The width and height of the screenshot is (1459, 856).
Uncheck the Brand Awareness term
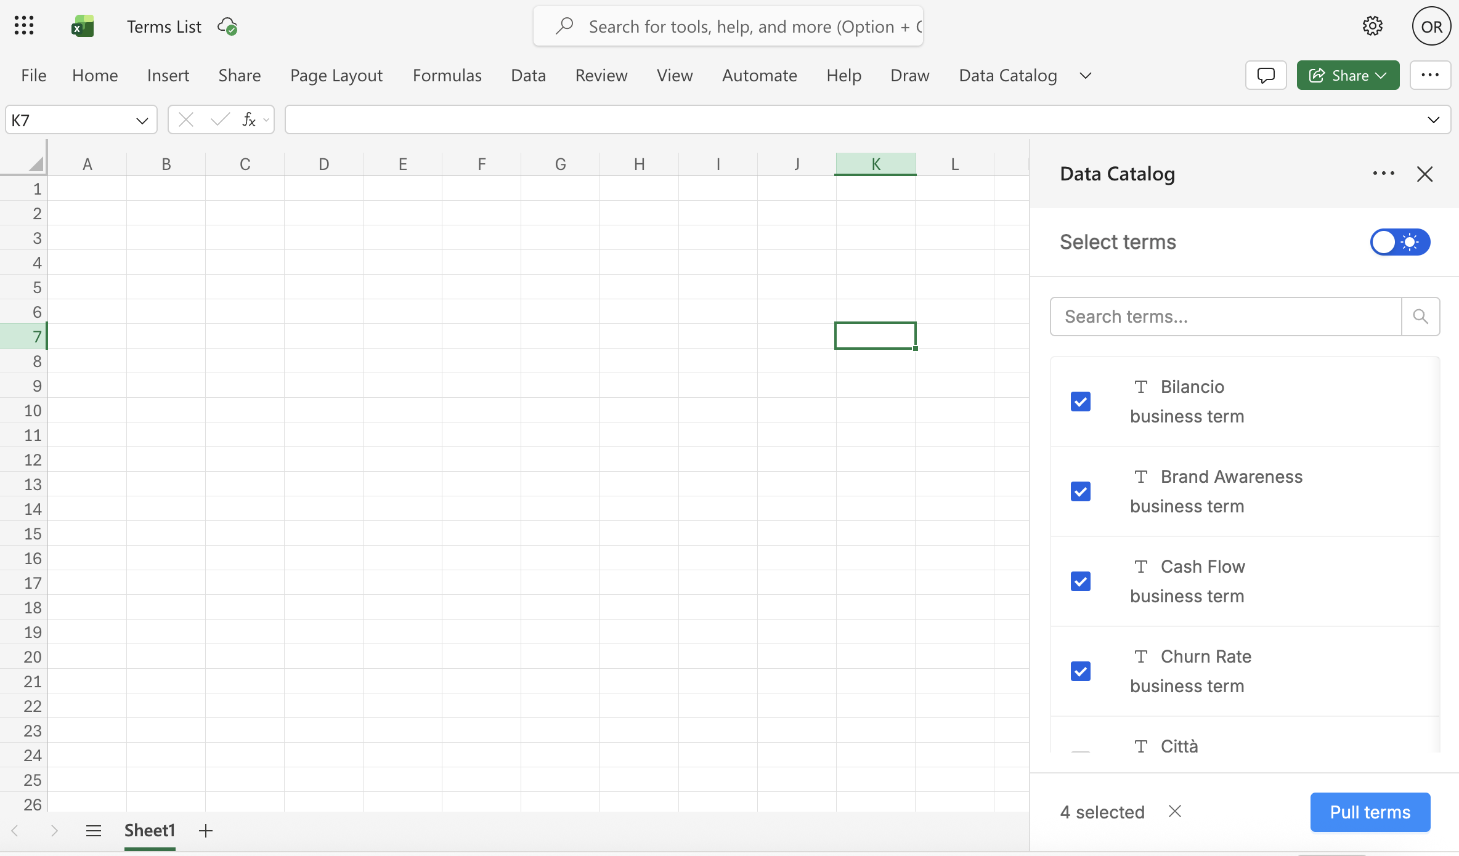[x=1081, y=491]
